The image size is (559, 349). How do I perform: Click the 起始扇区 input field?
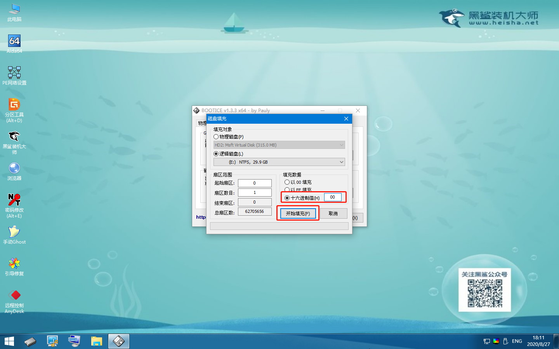click(x=255, y=183)
